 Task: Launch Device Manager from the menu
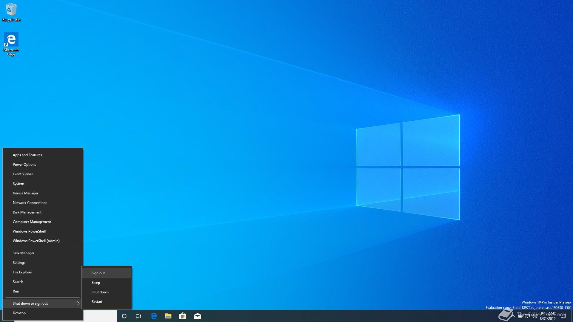[43, 193]
